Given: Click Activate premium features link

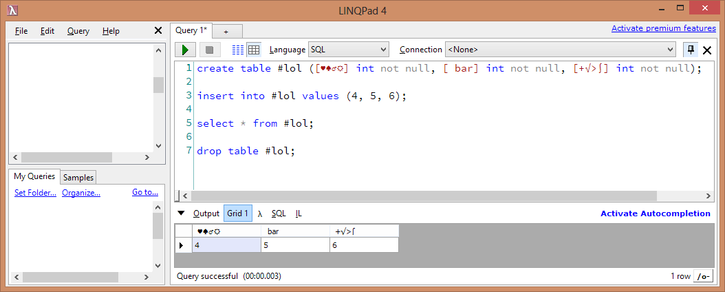Looking at the screenshot, I should [x=664, y=28].
